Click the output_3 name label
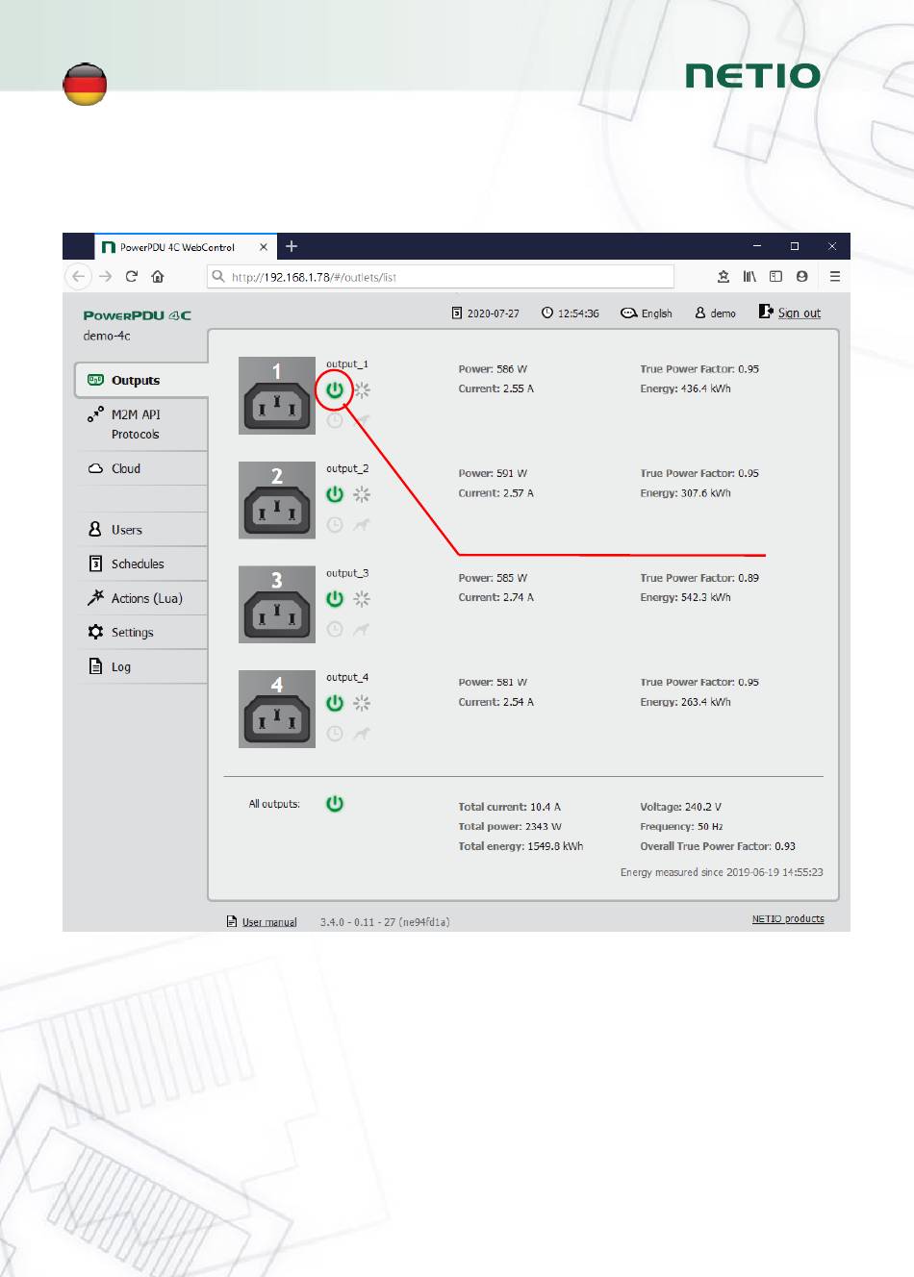This screenshot has width=914, height=1277. 347,573
